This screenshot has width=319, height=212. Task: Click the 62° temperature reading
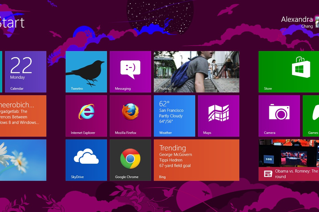tap(164, 103)
